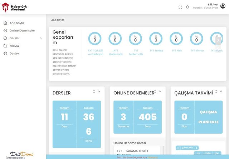Click the fullscreen icon in top header

click(180, 7)
